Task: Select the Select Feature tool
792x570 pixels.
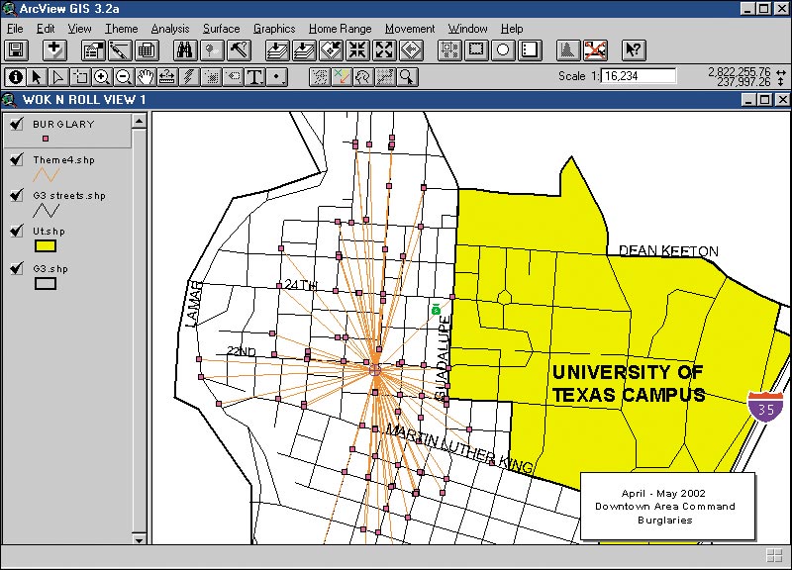Action: point(80,77)
